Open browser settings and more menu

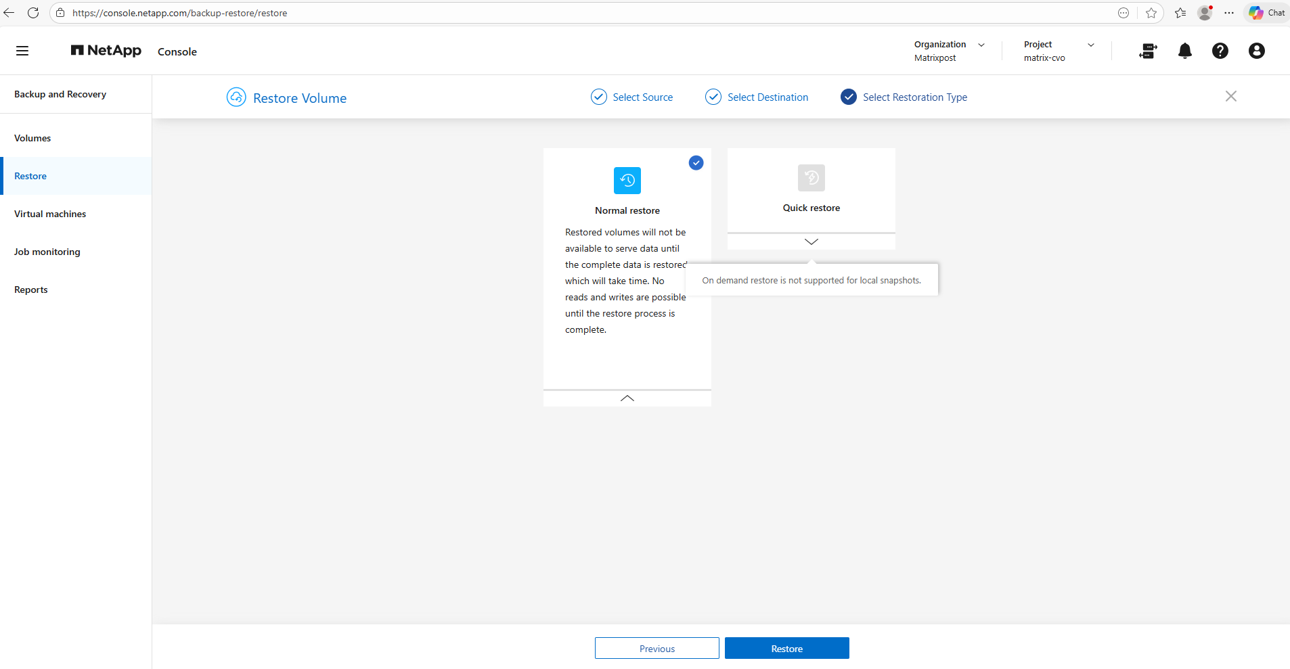[1229, 13]
